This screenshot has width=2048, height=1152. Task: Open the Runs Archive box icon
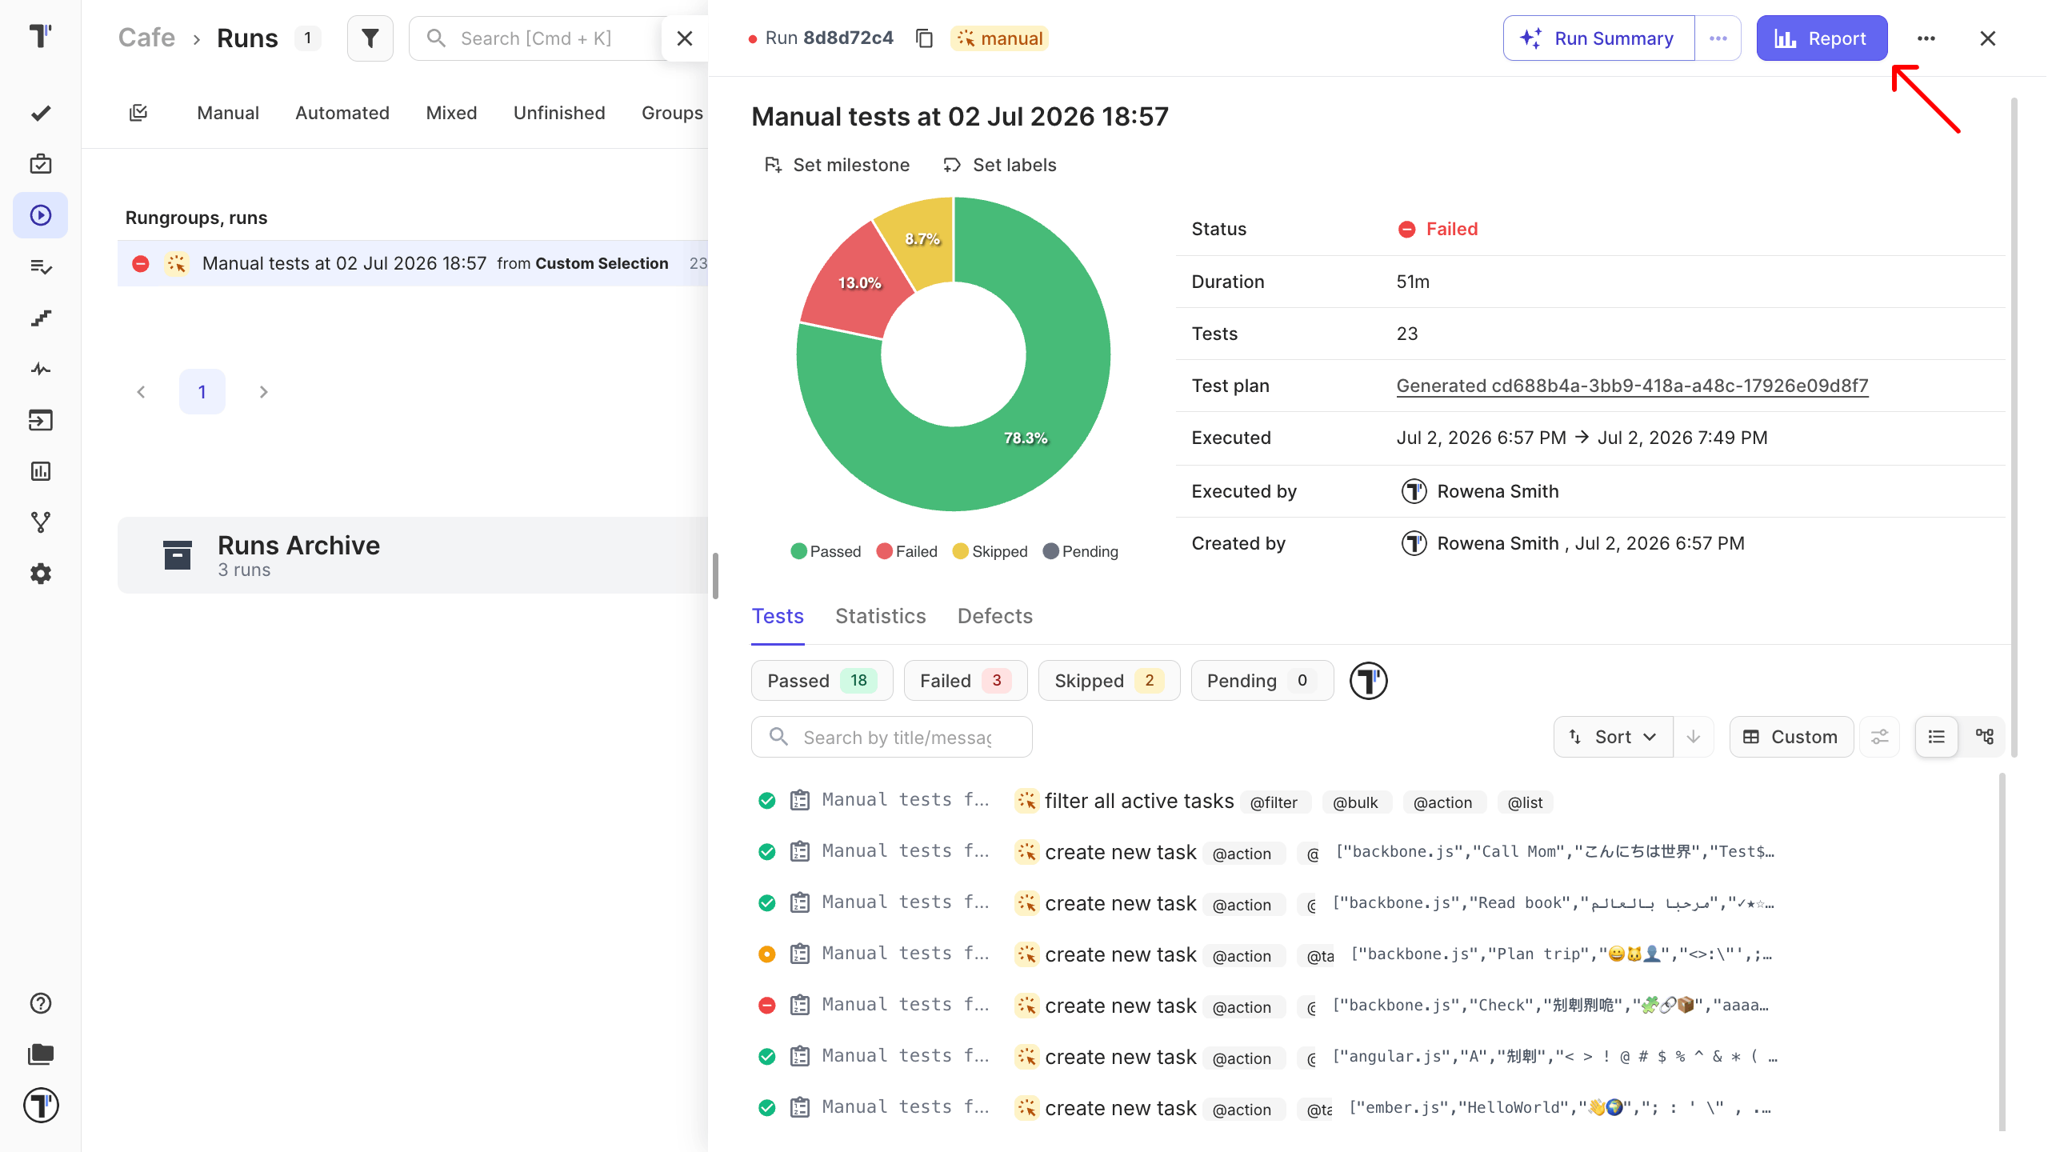(178, 555)
